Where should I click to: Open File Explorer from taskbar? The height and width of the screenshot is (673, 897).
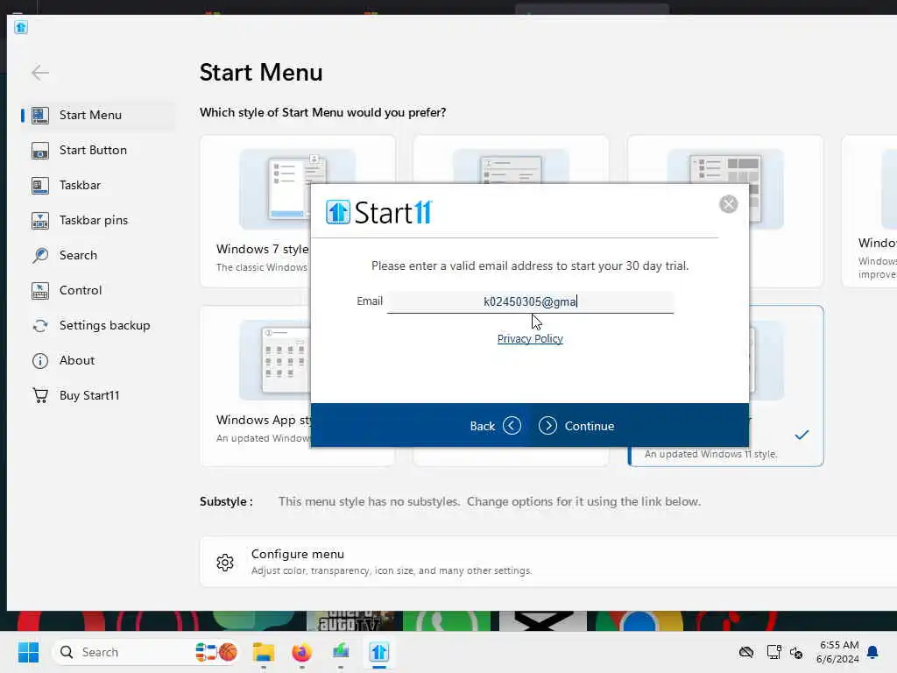[264, 652]
